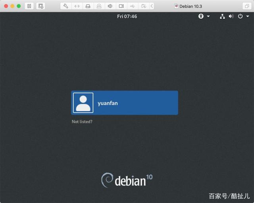Click the GNOME volume icon in top bar

click(x=231, y=16)
